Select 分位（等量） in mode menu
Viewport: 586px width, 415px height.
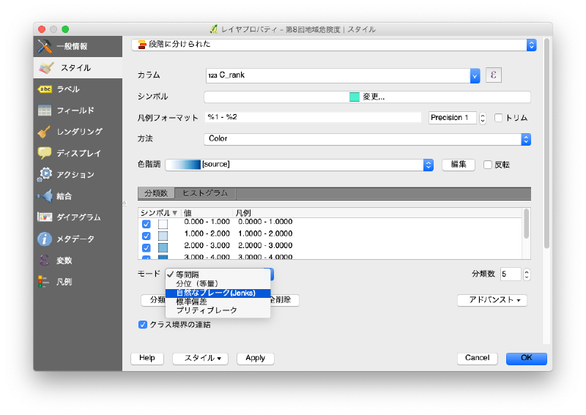[218, 283]
